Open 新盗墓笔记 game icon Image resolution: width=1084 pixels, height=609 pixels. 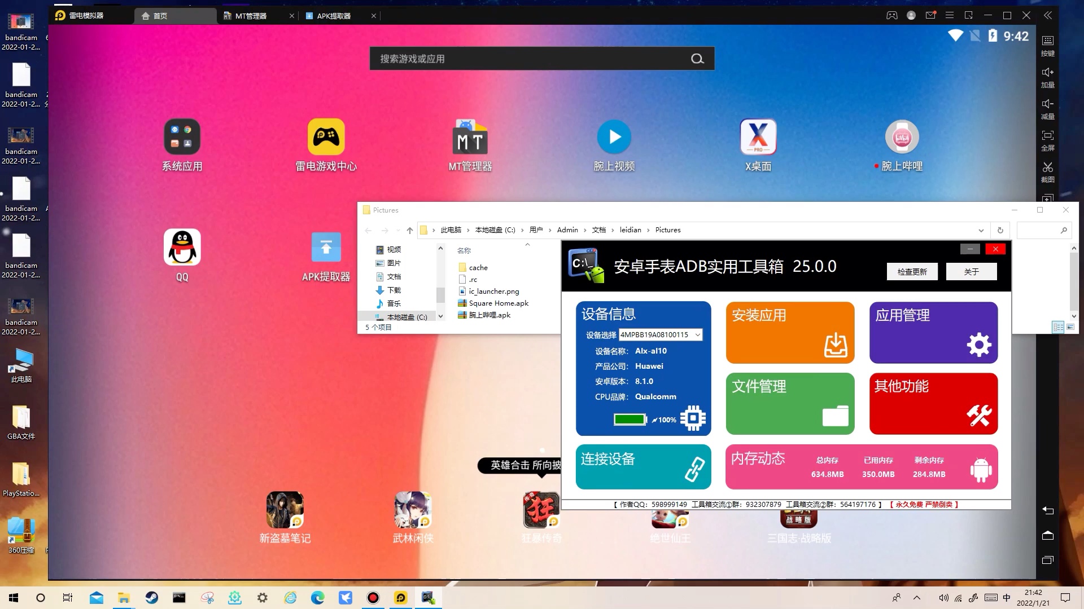285,510
